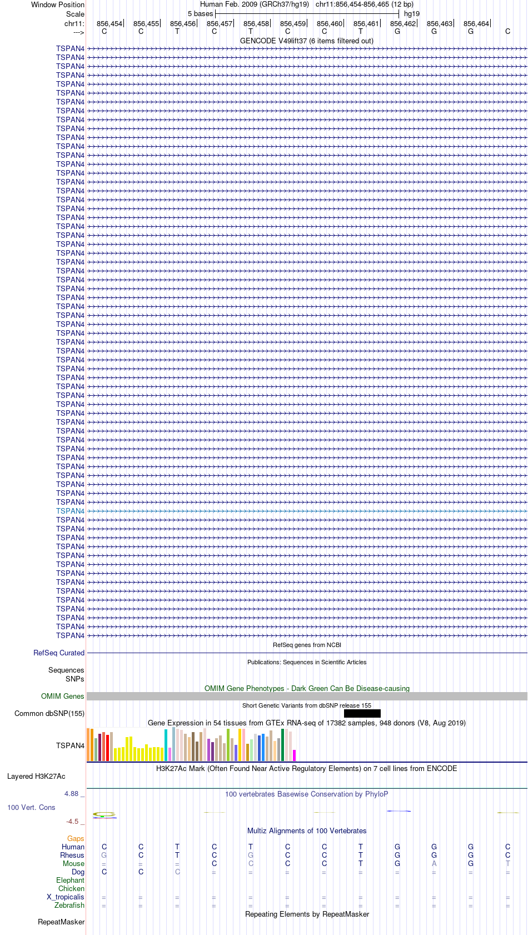Select the Scale label on the left
The image size is (528, 935).
coord(75,14)
